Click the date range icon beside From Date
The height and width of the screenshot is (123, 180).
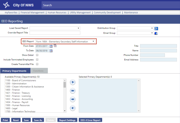[55, 46]
